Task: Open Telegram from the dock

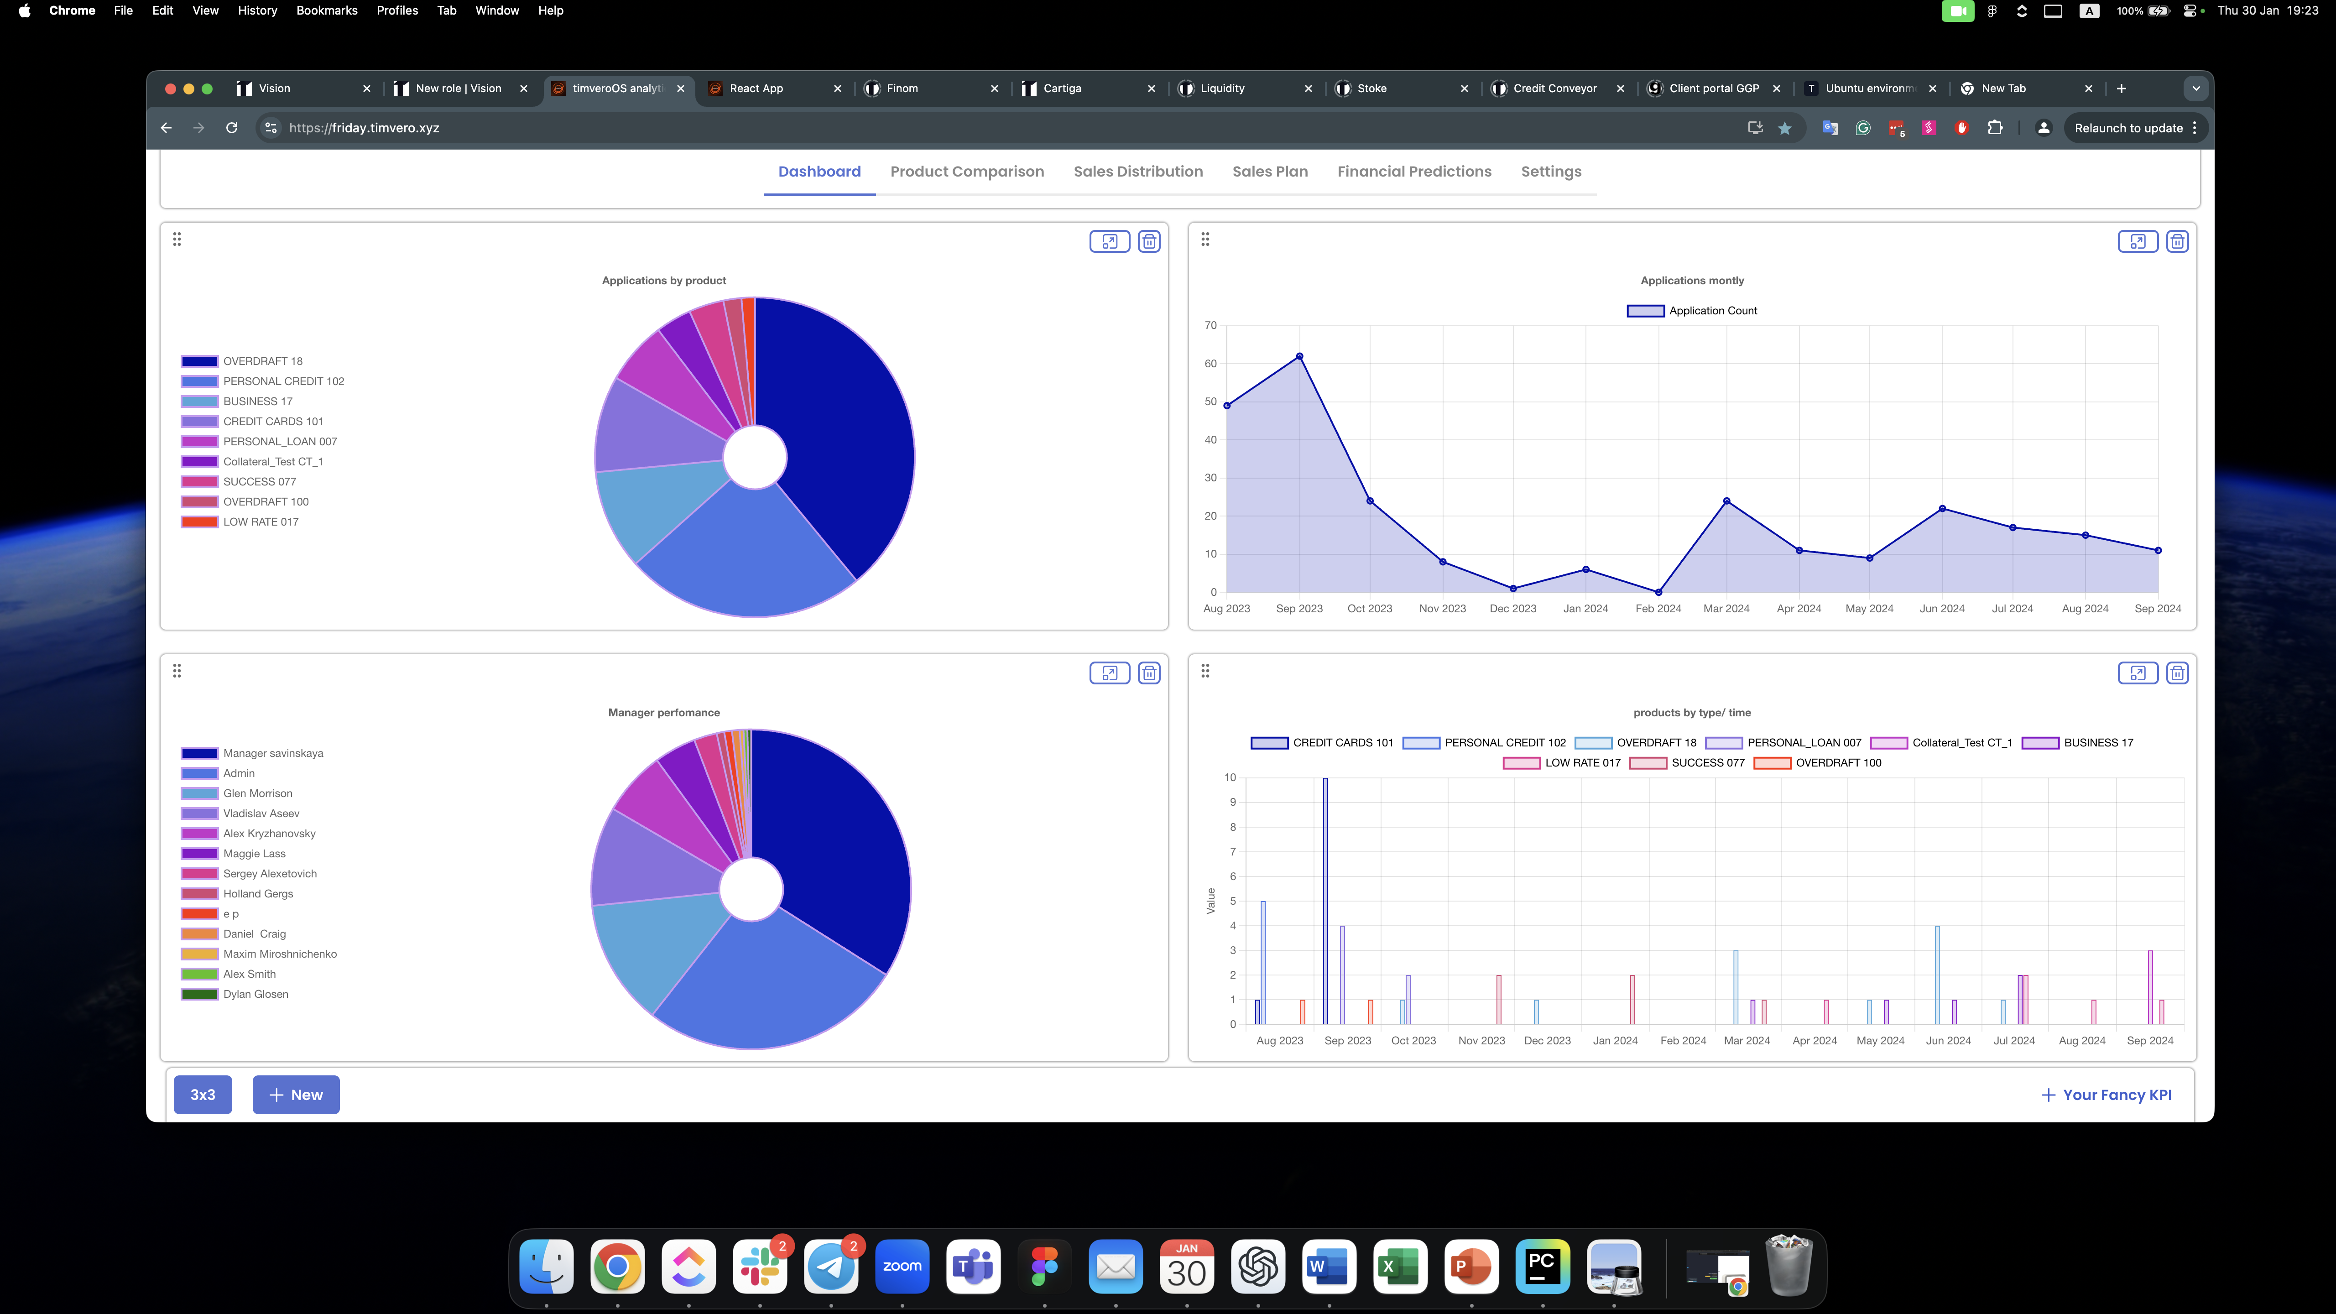Action: point(831,1267)
